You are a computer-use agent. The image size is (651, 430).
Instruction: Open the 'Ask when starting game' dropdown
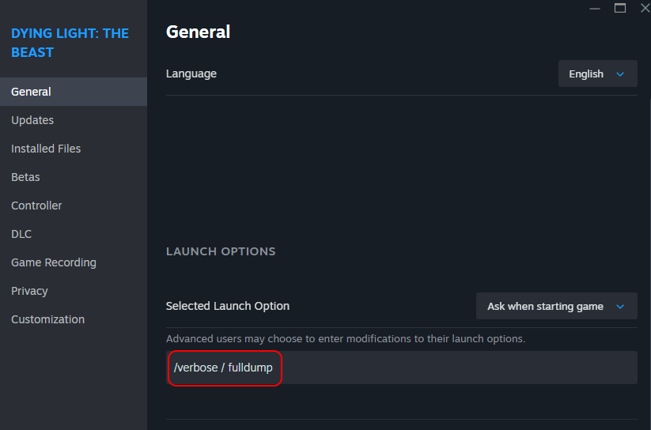pyautogui.click(x=556, y=307)
